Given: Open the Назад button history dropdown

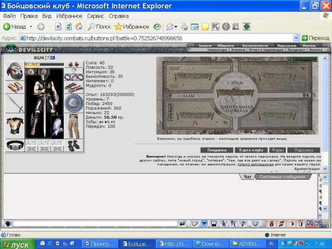Looking at the screenshot, I should tap(31, 27).
